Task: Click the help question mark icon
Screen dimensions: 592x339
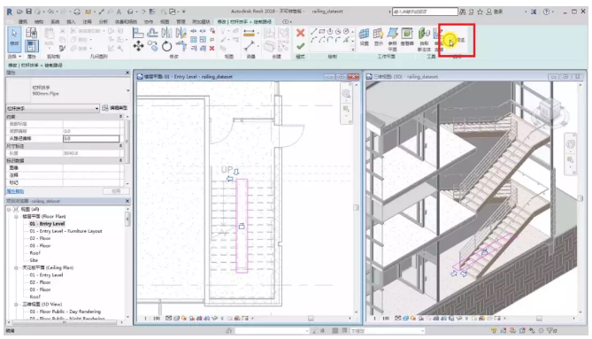Action: [546, 12]
